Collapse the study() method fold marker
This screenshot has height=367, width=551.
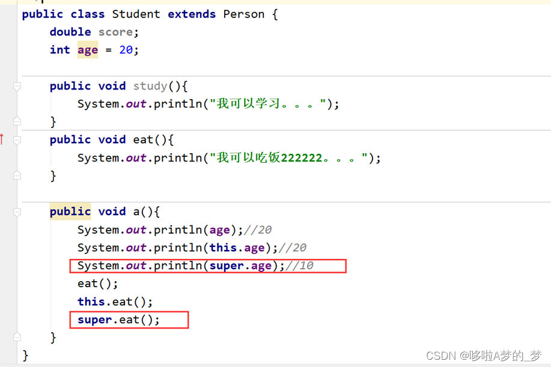tap(16, 86)
